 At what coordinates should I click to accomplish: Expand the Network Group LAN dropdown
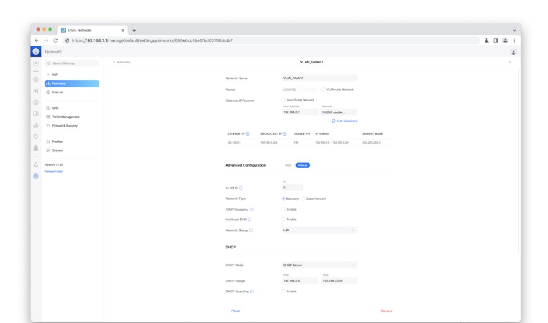(318, 230)
